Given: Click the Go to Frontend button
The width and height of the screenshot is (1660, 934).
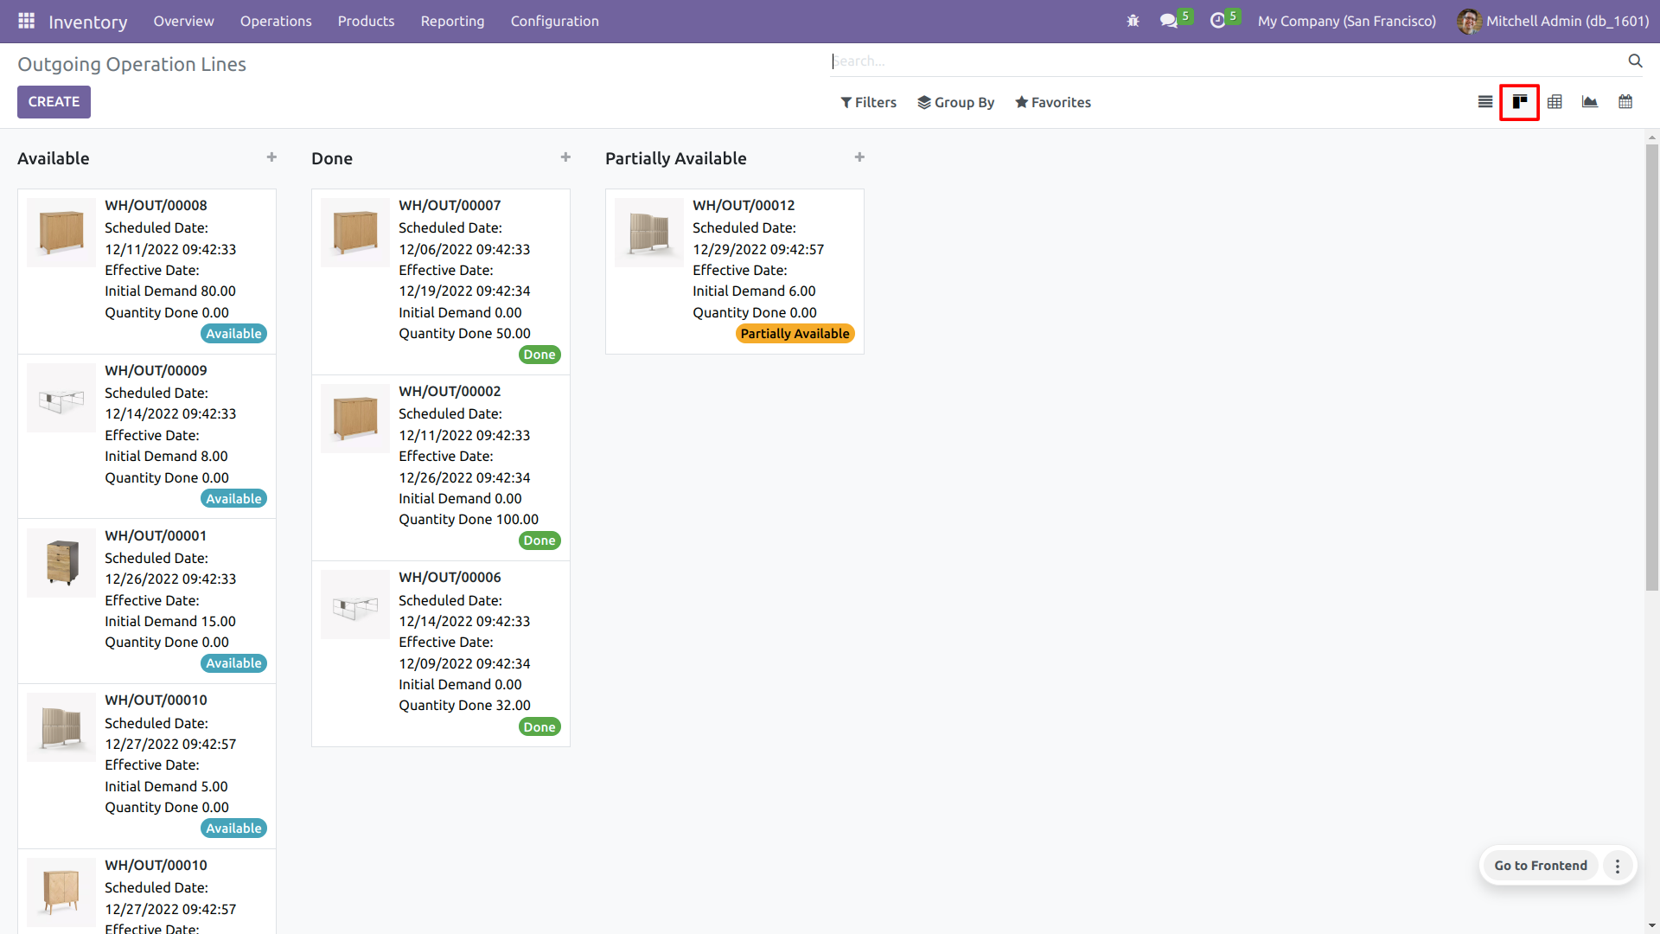Looking at the screenshot, I should pyautogui.click(x=1540, y=866).
